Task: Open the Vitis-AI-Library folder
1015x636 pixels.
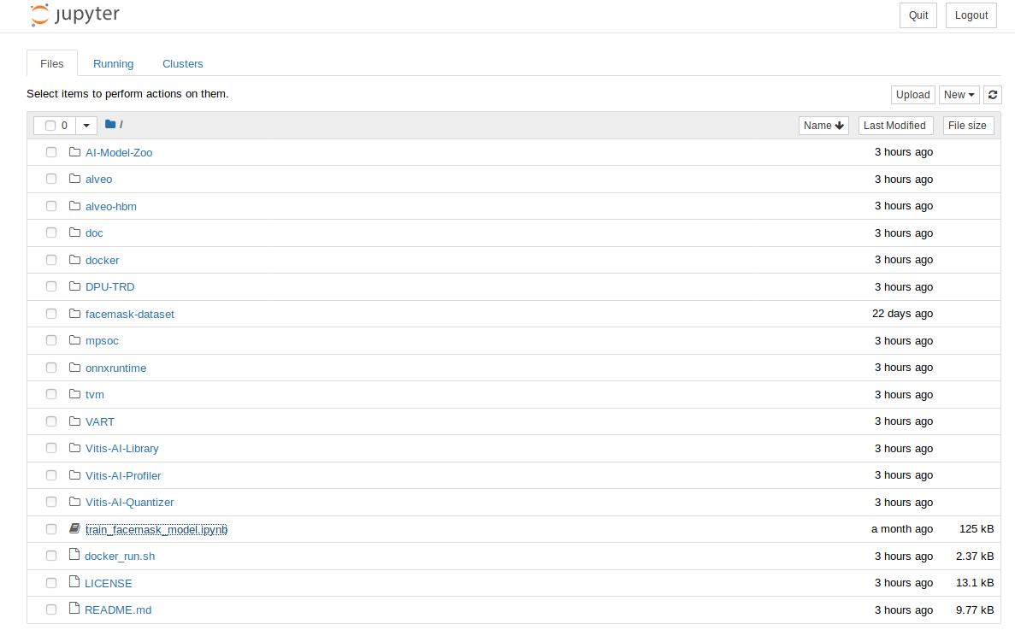Action: click(x=121, y=449)
